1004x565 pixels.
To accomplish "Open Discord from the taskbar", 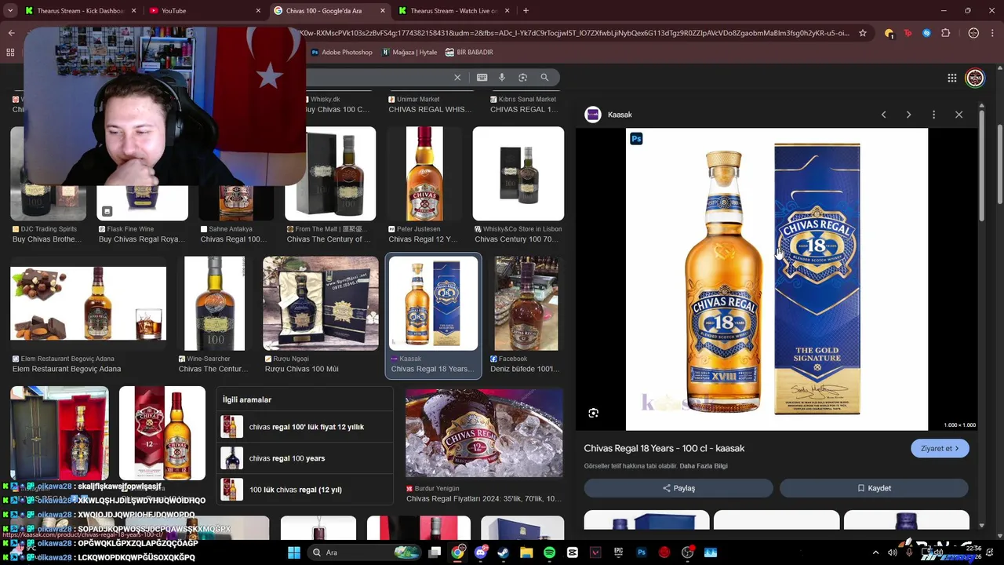I will (480, 552).
